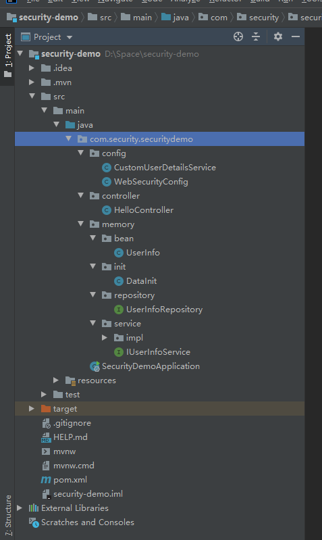The image size is (322, 540).
Task: Click the External Libraries icon
Action: click(x=34, y=508)
